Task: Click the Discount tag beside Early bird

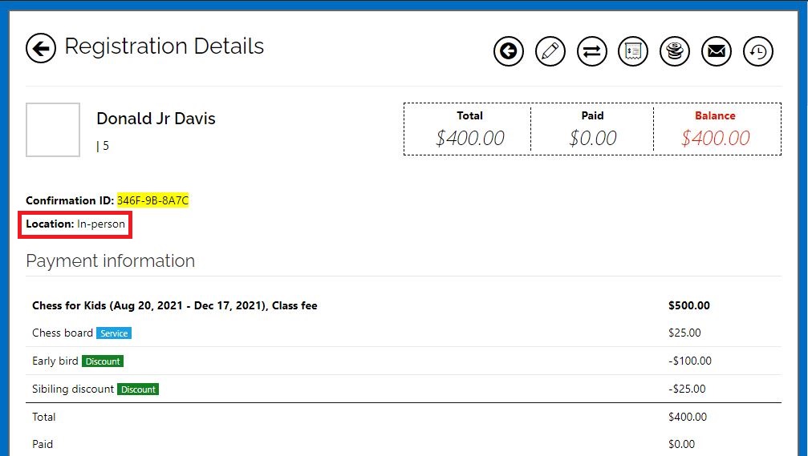Action: [x=103, y=361]
